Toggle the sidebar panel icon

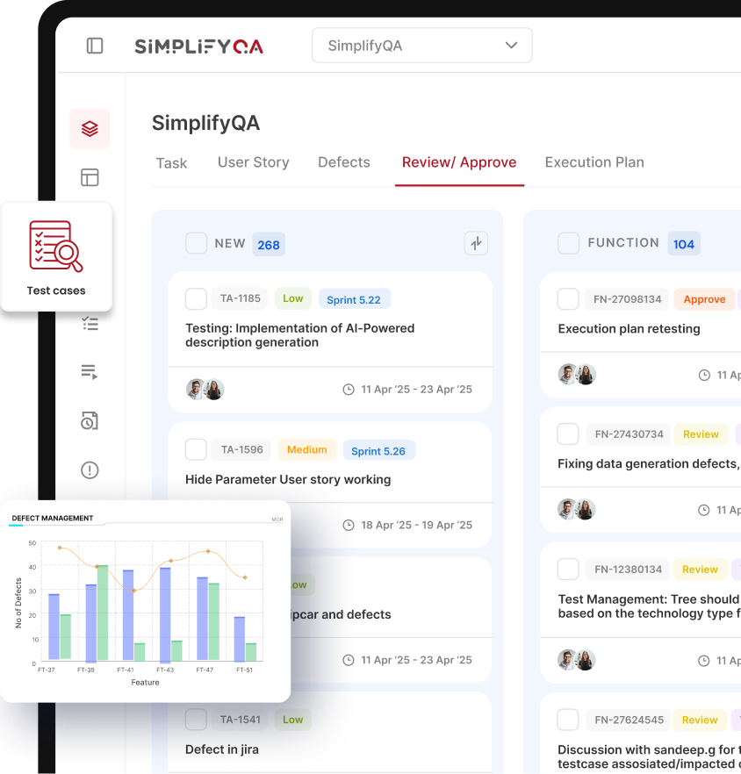click(95, 46)
